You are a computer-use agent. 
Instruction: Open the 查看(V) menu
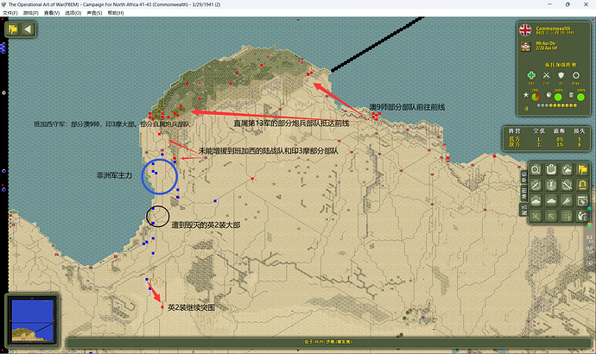[52, 13]
